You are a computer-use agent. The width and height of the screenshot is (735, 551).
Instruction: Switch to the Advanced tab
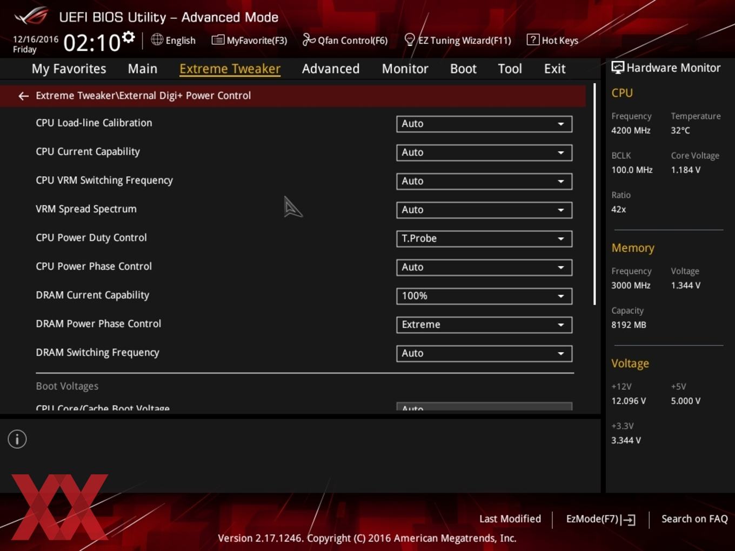pos(331,69)
